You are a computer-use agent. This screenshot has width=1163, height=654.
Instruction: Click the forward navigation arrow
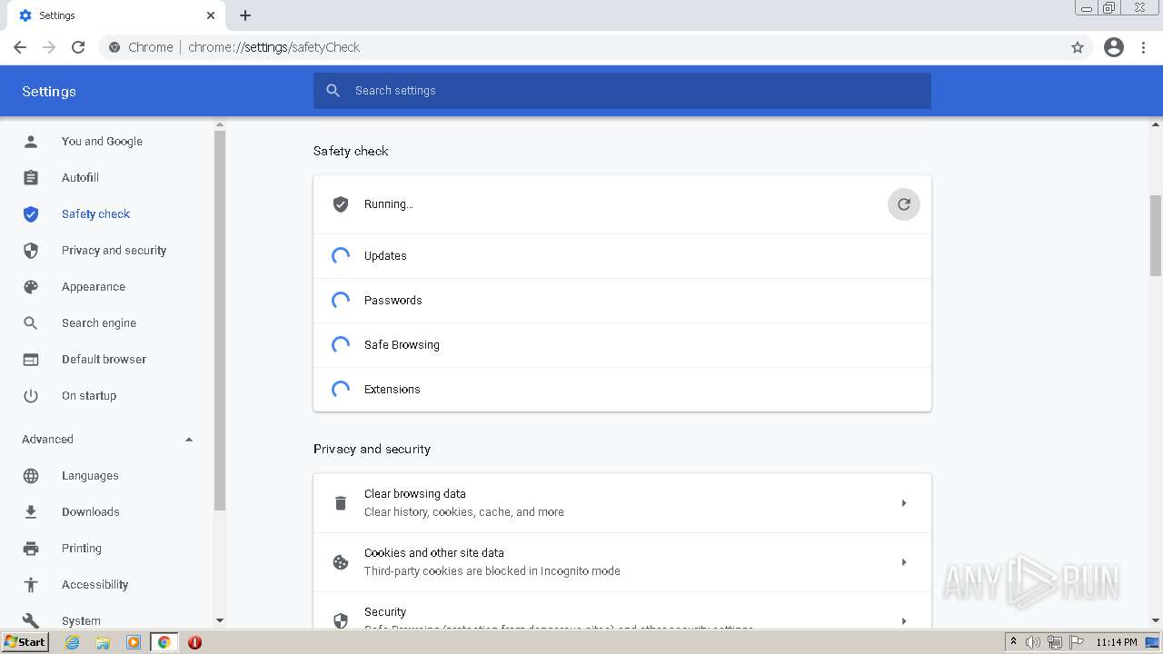click(49, 47)
